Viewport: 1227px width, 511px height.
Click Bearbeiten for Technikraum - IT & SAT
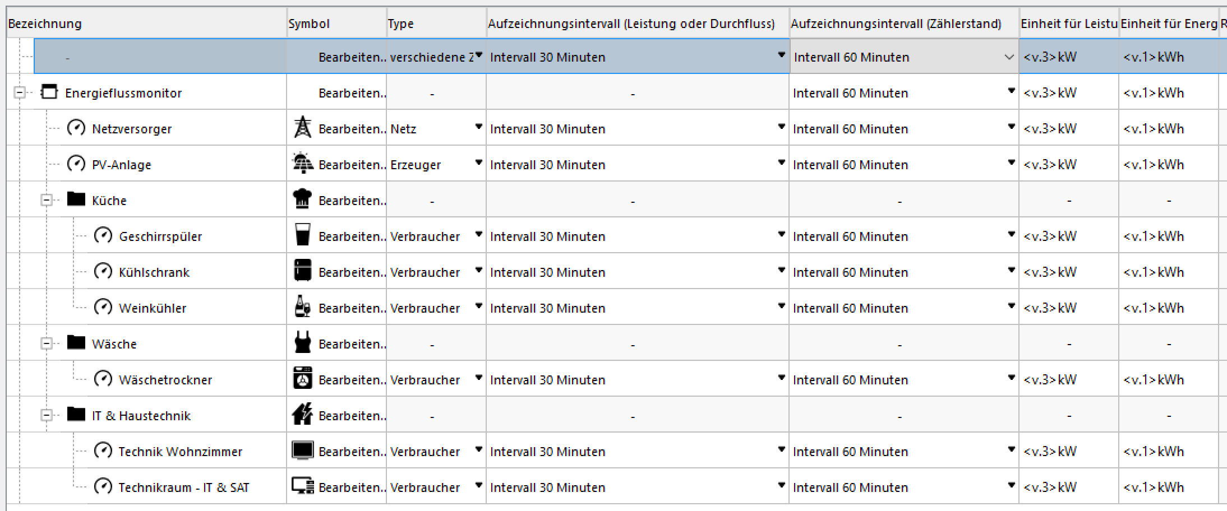pos(352,487)
